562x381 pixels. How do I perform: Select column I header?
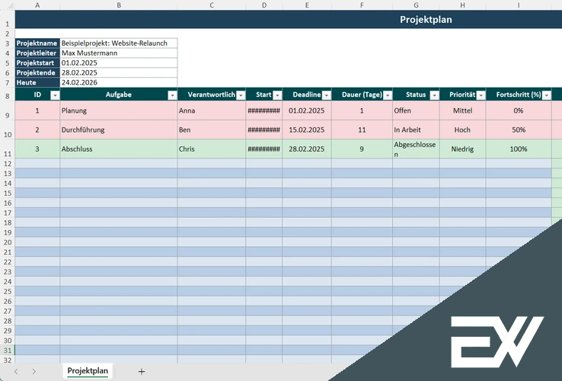(x=519, y=5)
